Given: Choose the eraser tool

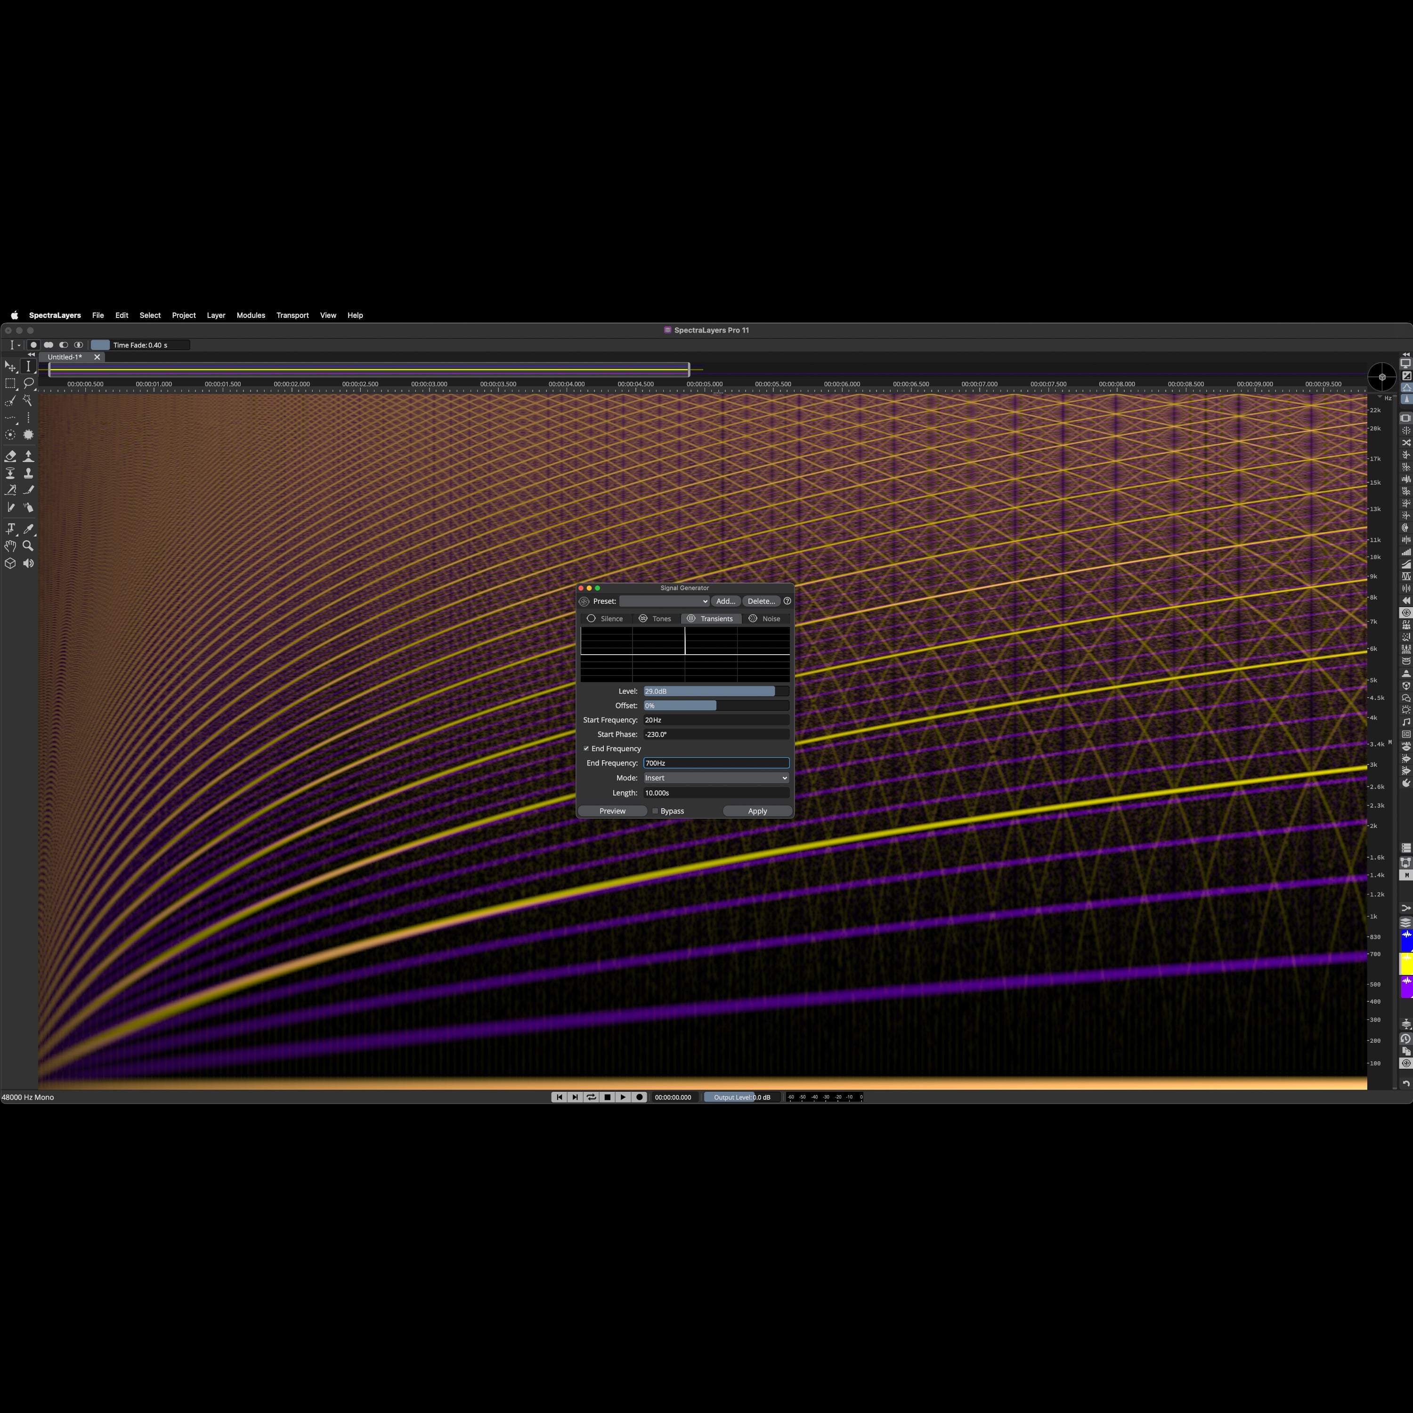Looking at the screenshot, I should [x=10, y=456].
